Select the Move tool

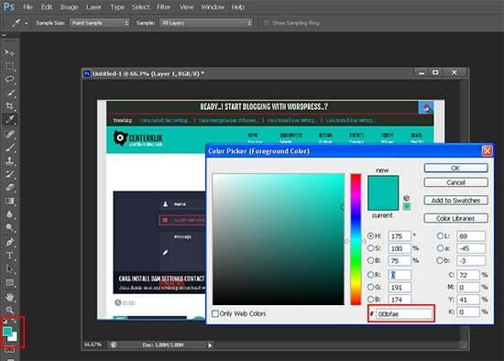[10, 52]
